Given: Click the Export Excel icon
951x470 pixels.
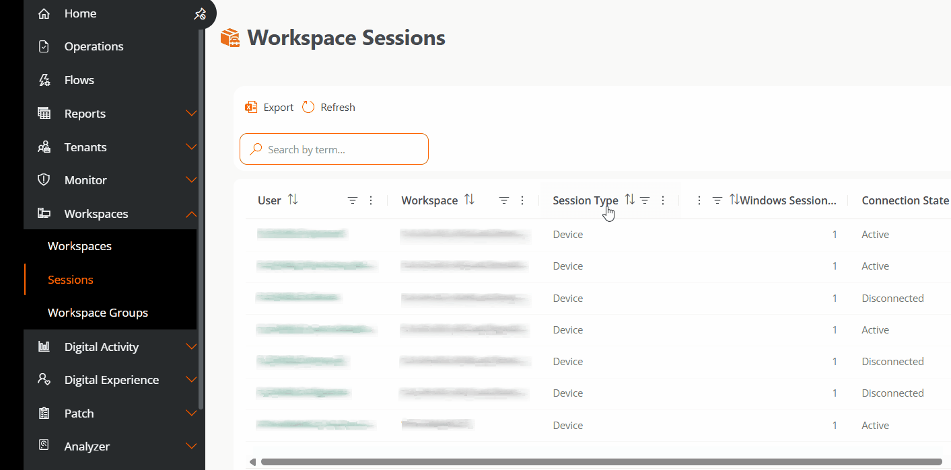Looking at the screenshot, I should pos(251,108).
